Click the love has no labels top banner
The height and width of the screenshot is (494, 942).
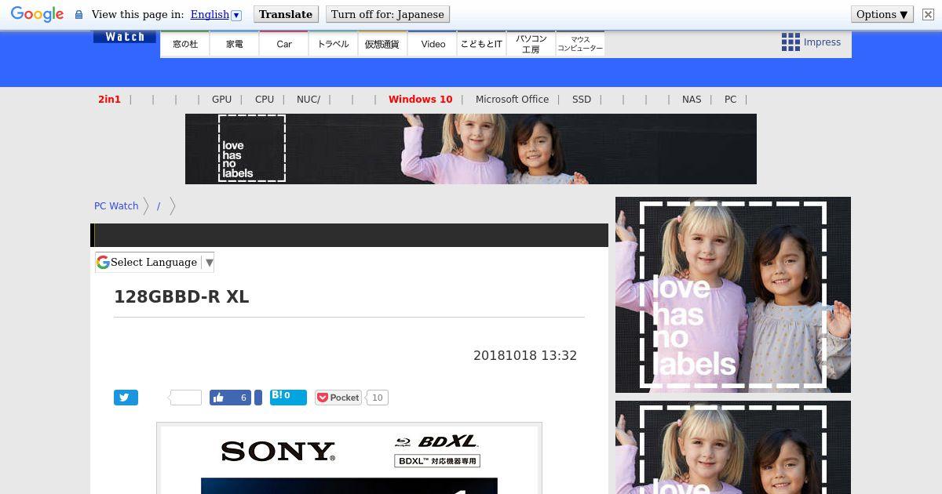(471, 149)
